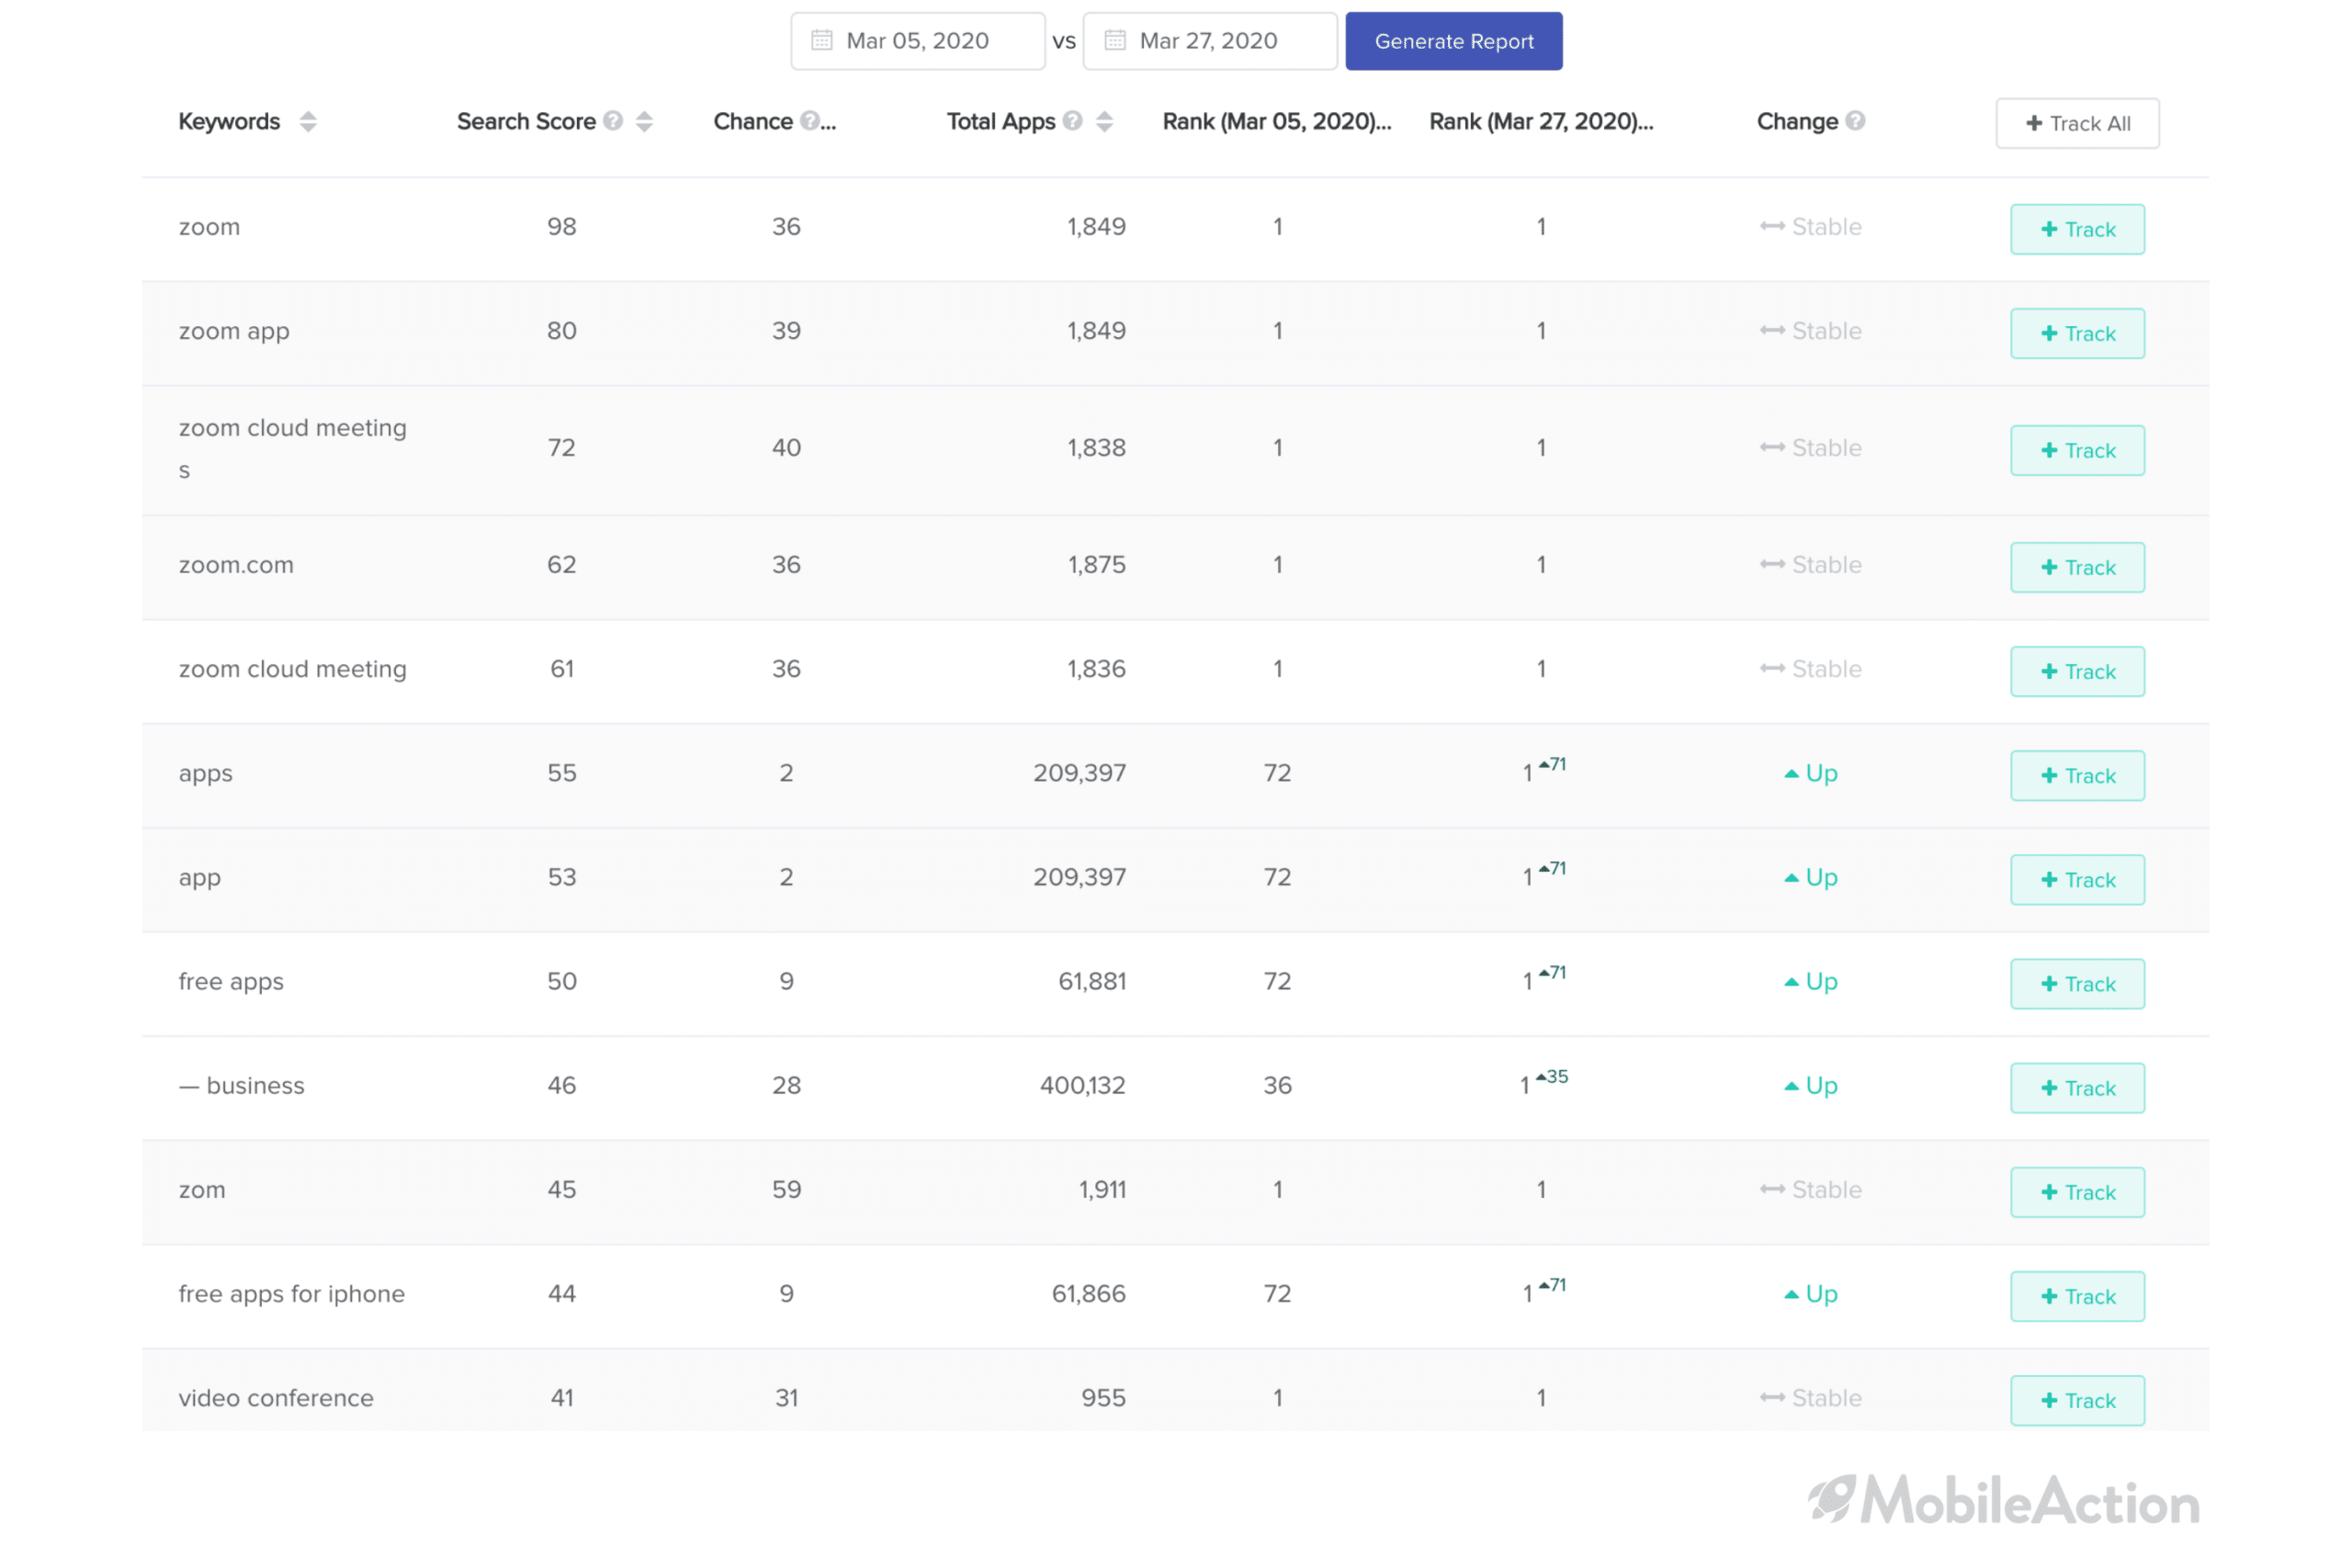Click the Change column header label
The image size is (2352, 1568).
[1797, 121]
